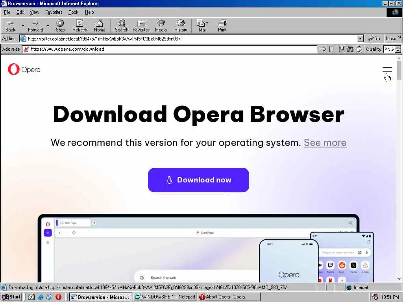Switch to Browservice taskbar button
The height and width of the screenshot is (302, 403).
pyautogui.click(x=100, y=297)
